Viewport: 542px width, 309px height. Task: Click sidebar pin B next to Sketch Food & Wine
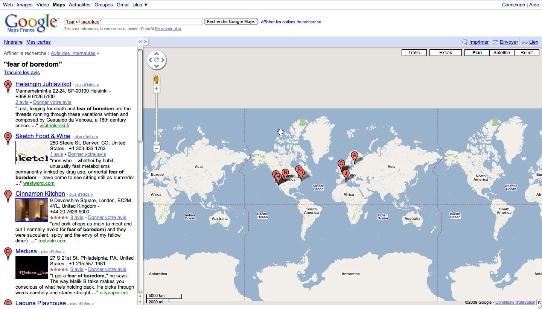8,139
